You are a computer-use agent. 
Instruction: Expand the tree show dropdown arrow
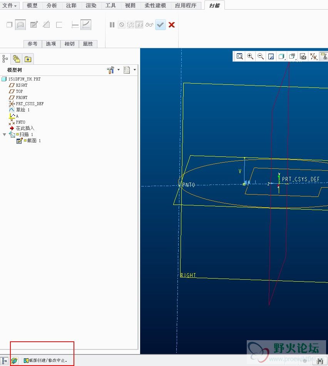pos(135,70)
